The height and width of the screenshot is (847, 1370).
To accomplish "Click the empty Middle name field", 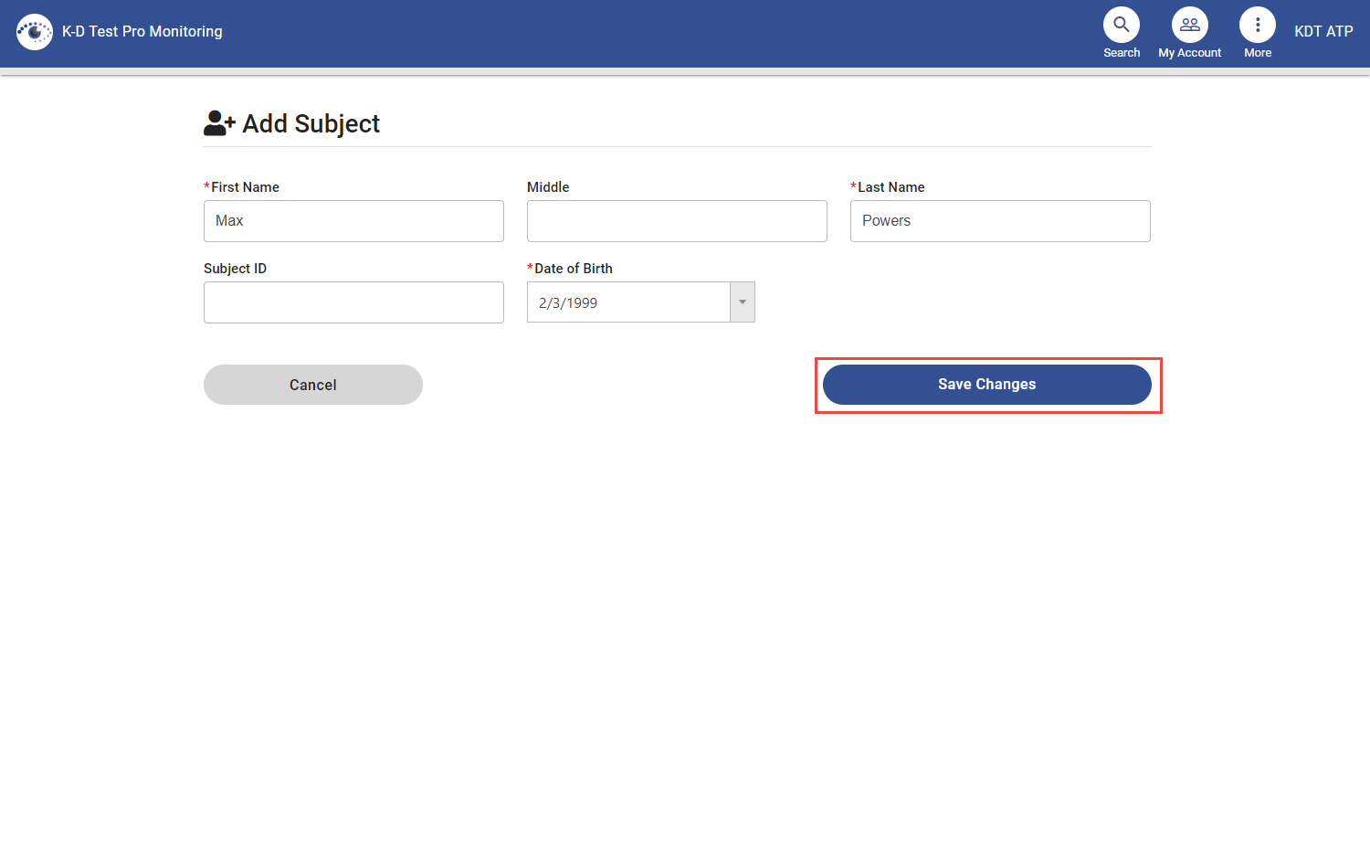I will point(677,220).
